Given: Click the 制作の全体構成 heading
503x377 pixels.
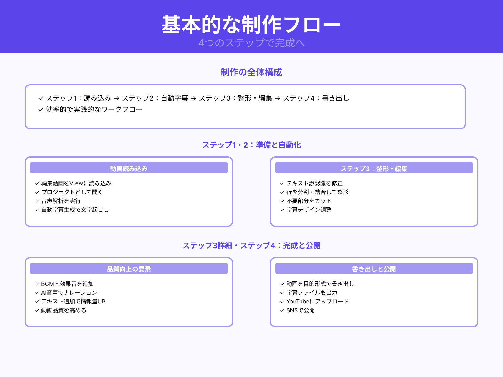Looking at the screenshot, I should click(251, 72).
